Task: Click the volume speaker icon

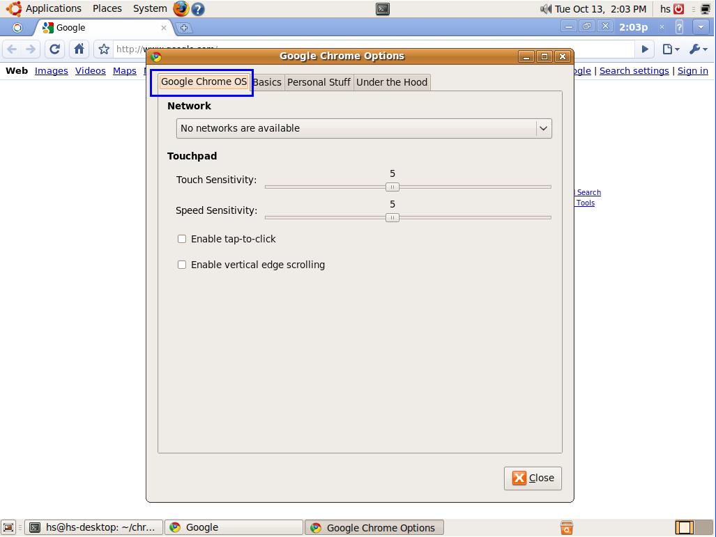Action: point(546,8)
